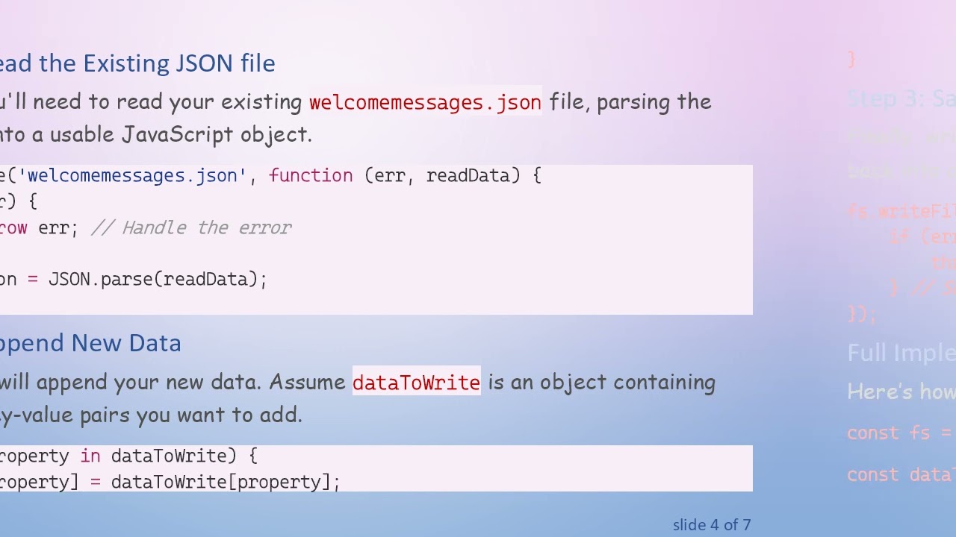Click the "// Handle the error" comment
Image resolution: width=956 pixels, height=537 pixels.
(x=191, y=227)
